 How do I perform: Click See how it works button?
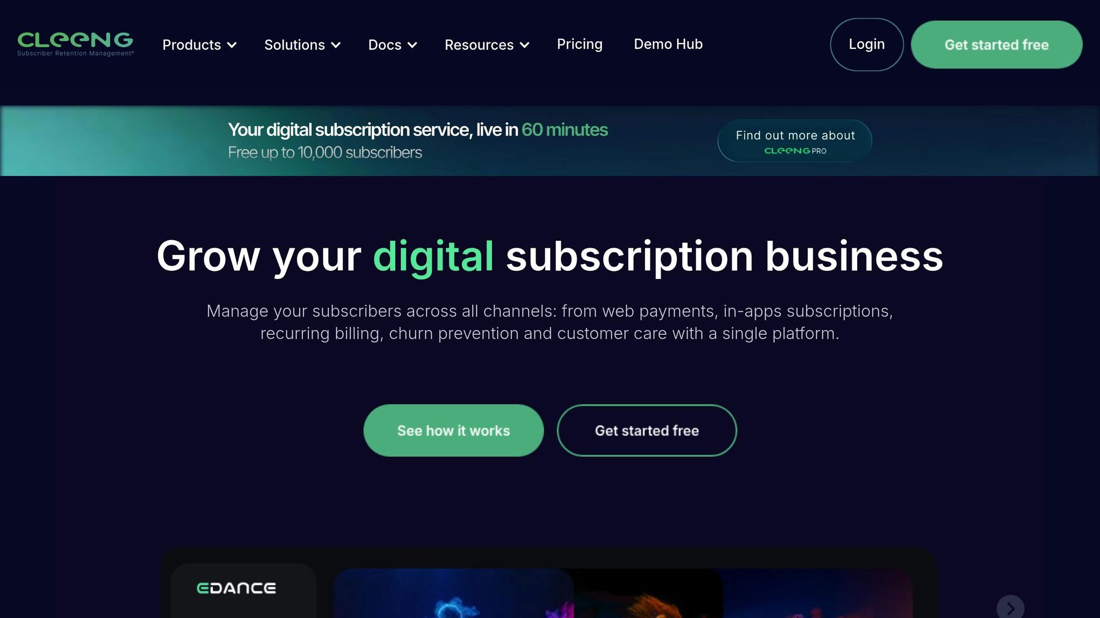pos(453,430)
